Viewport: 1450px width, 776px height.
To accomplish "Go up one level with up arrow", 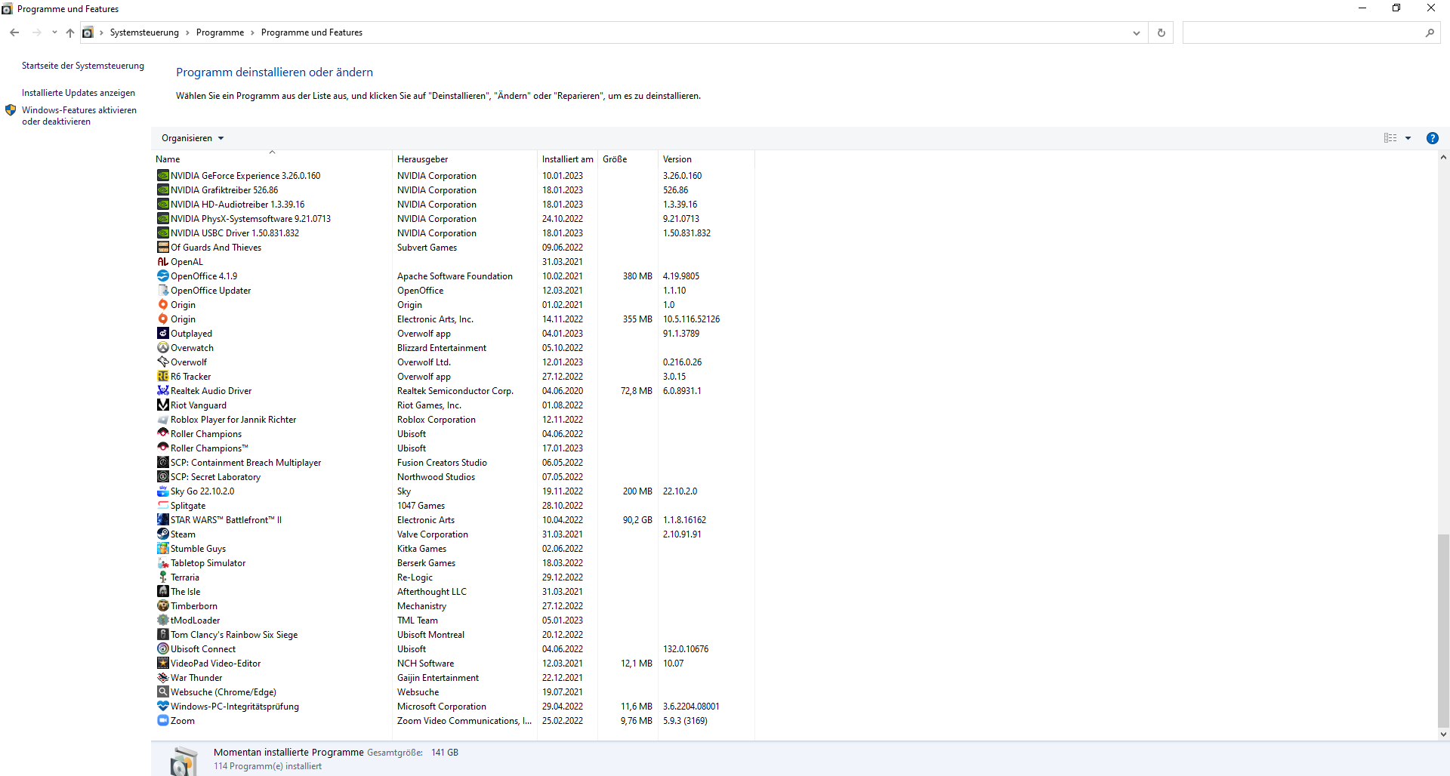I will [69, 32].
